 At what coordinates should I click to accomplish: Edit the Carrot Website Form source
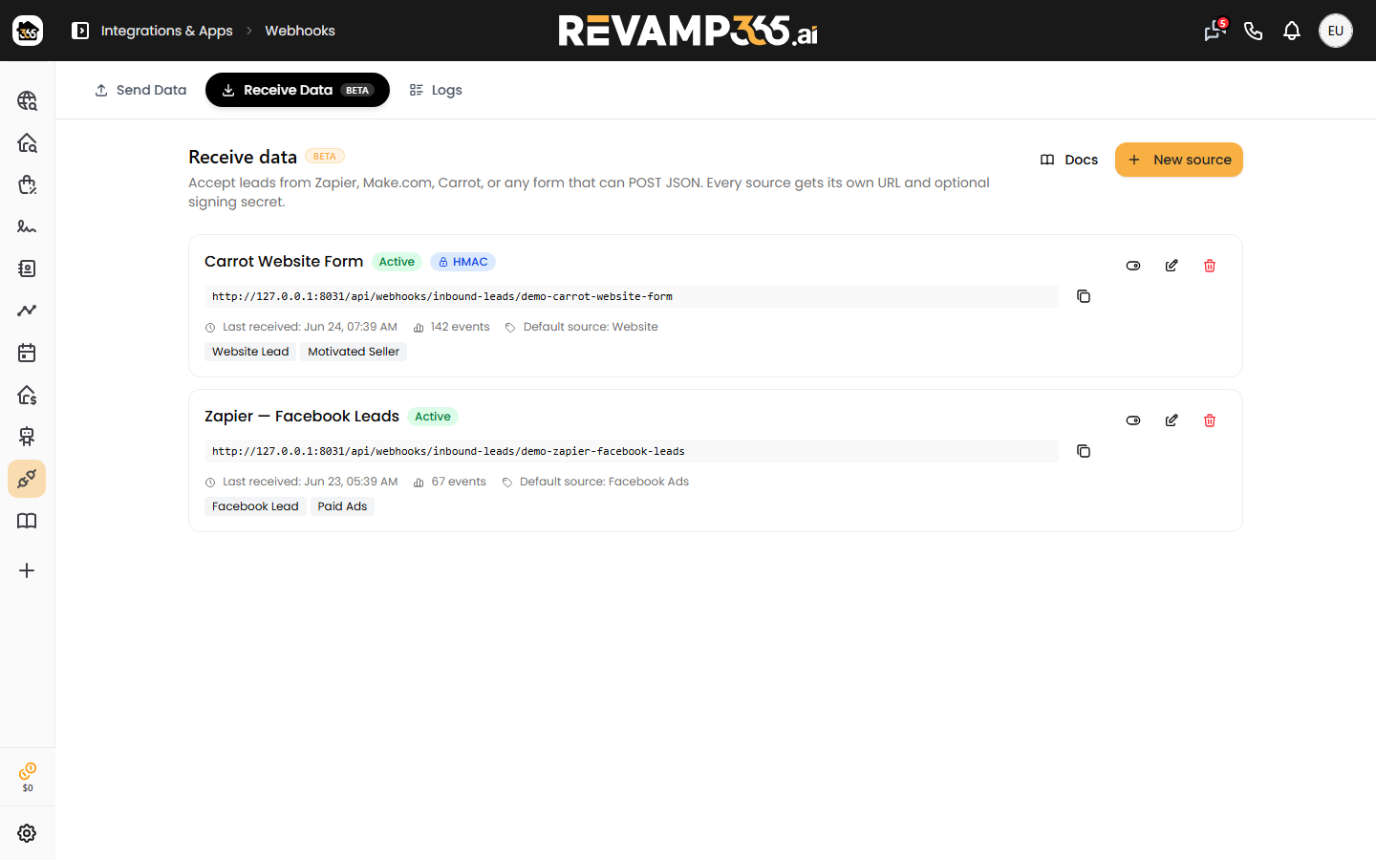tap(1172, 266)
